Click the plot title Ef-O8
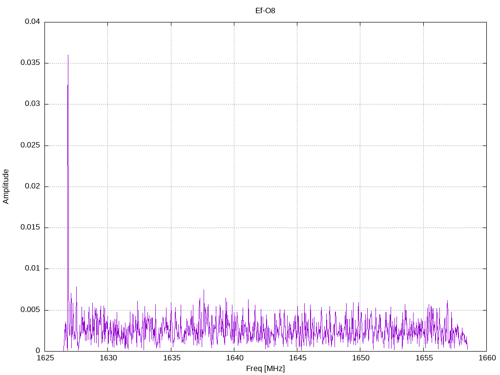 265,10
